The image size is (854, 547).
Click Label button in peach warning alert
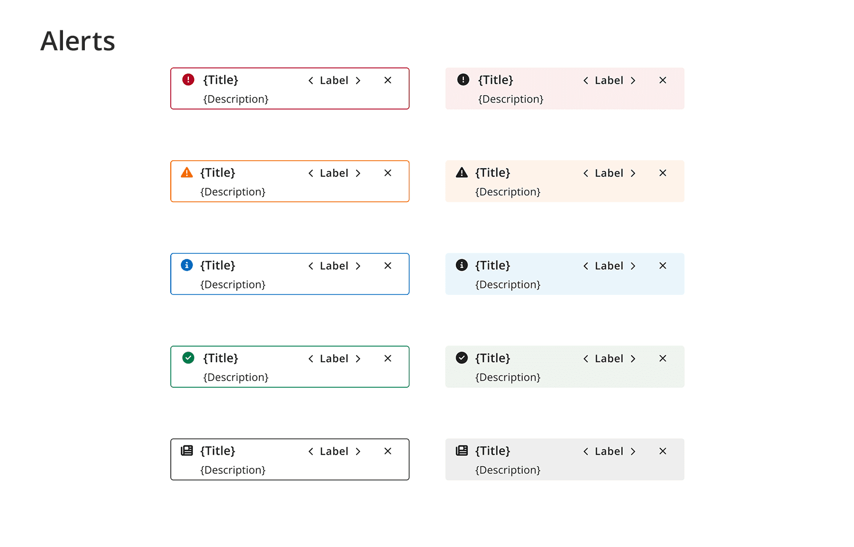[609, 173]
